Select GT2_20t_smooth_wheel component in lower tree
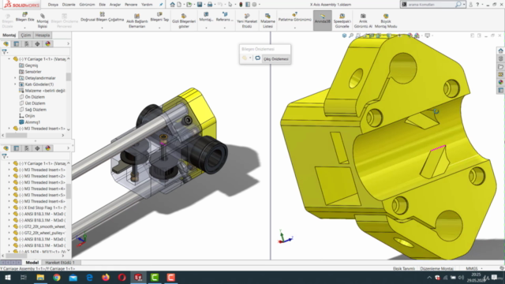Screen dimensions: 505x284 point(42,226)
